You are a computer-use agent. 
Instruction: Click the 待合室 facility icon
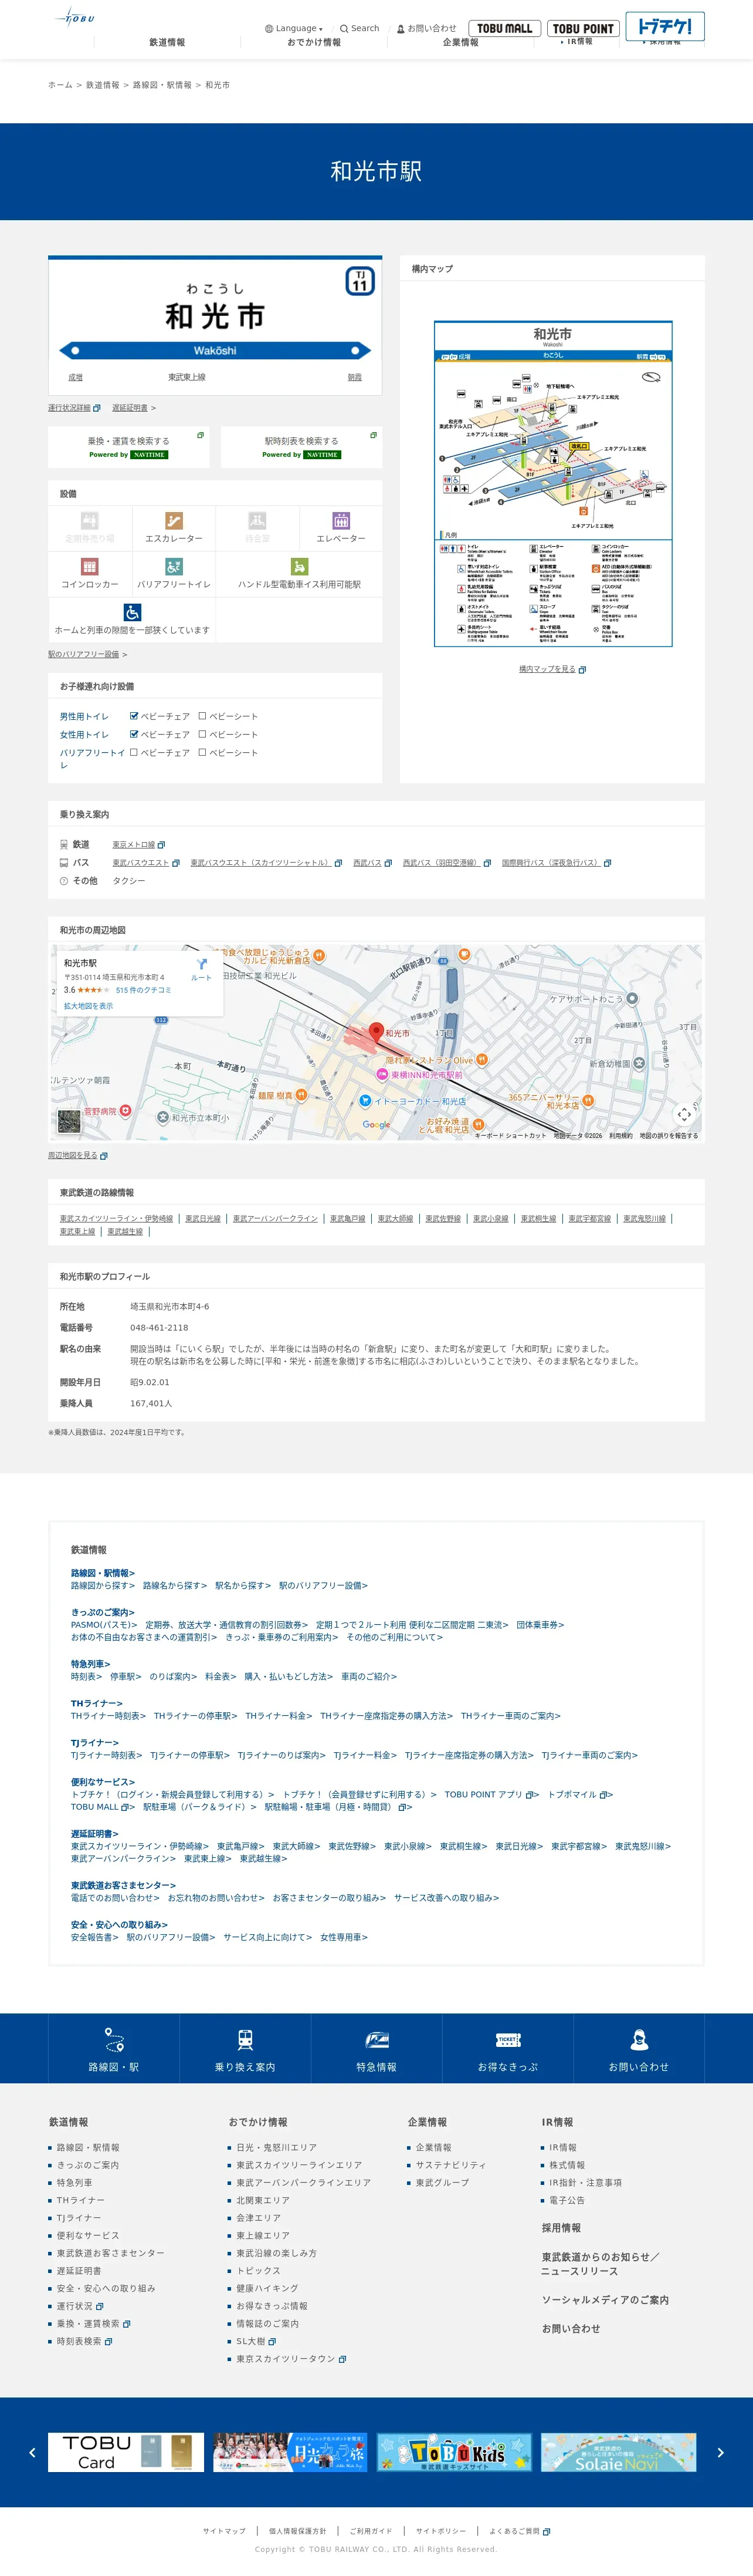[257, 521]
